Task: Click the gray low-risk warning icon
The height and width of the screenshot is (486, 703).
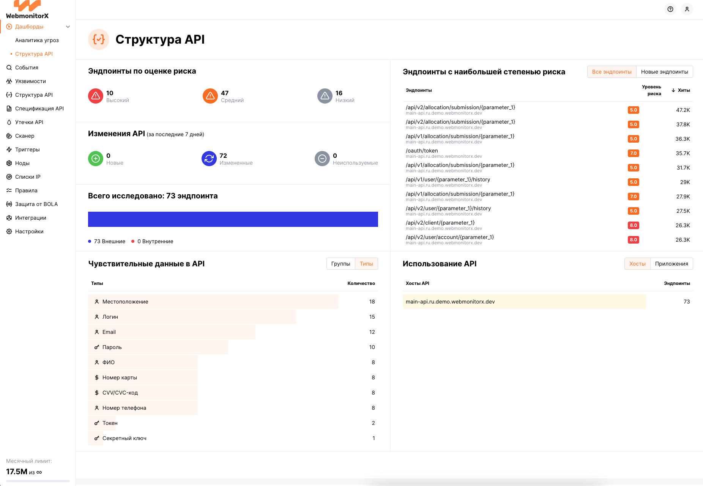Action: click(325, 96)
